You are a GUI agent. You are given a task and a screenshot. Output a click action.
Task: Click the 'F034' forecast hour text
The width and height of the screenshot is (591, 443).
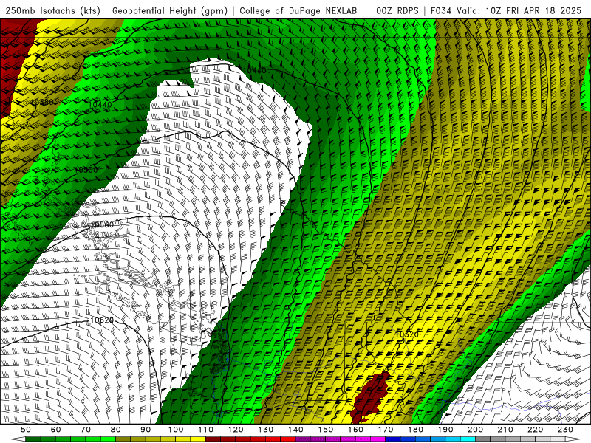click(x=440, y=10)
